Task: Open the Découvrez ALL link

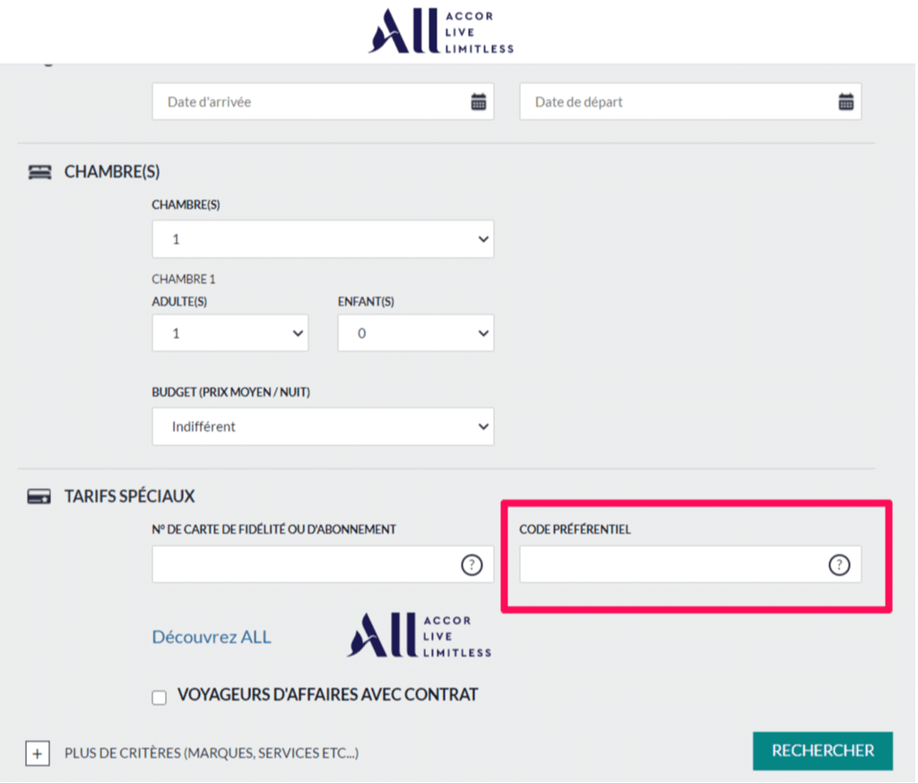Action: pyautogui.click(x=212, y=638)
